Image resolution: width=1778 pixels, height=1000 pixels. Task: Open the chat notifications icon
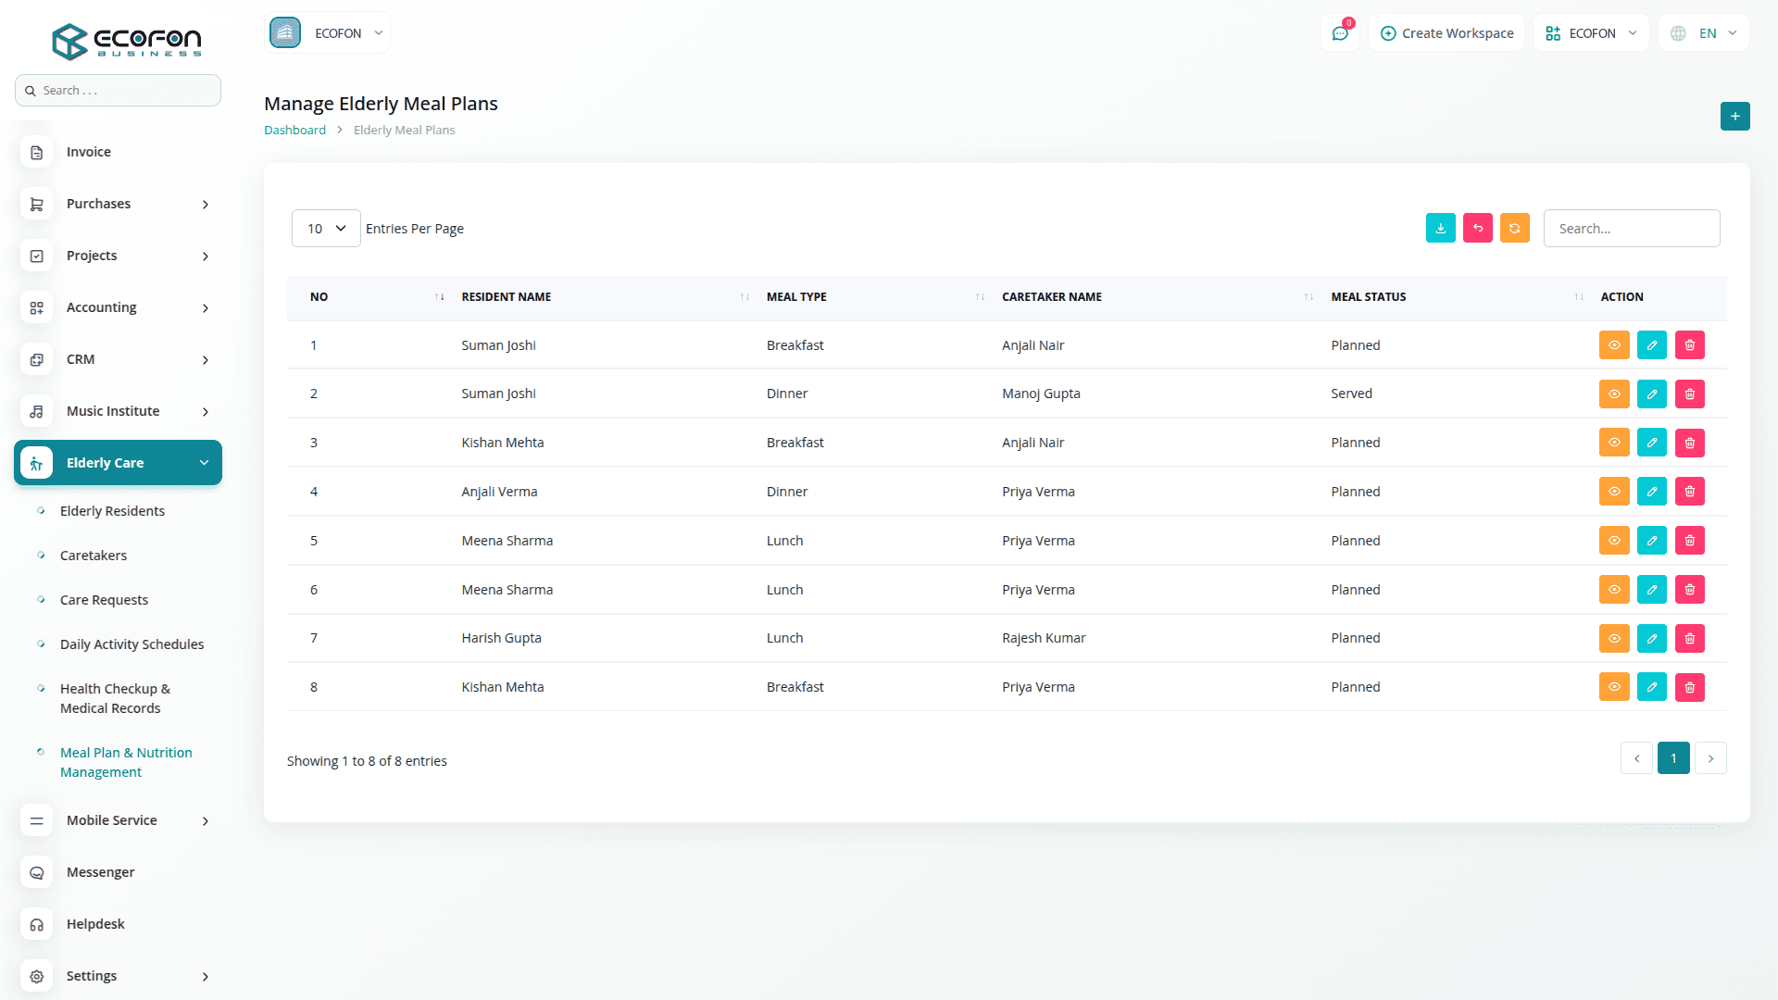(x=1339, y=33)
